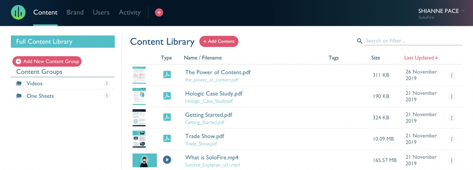Viewport: 473px width, 170px height.
Task: Click filename Hologic_Case_Study.pdf
Action: click(x=209, y=101)
